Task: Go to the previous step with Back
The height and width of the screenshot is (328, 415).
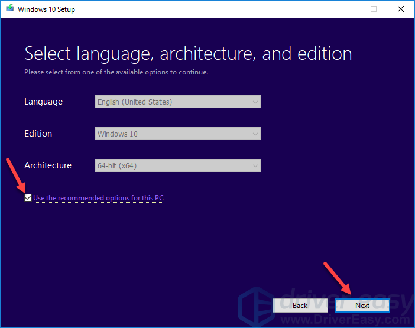Action: click(x=300, y=305)
